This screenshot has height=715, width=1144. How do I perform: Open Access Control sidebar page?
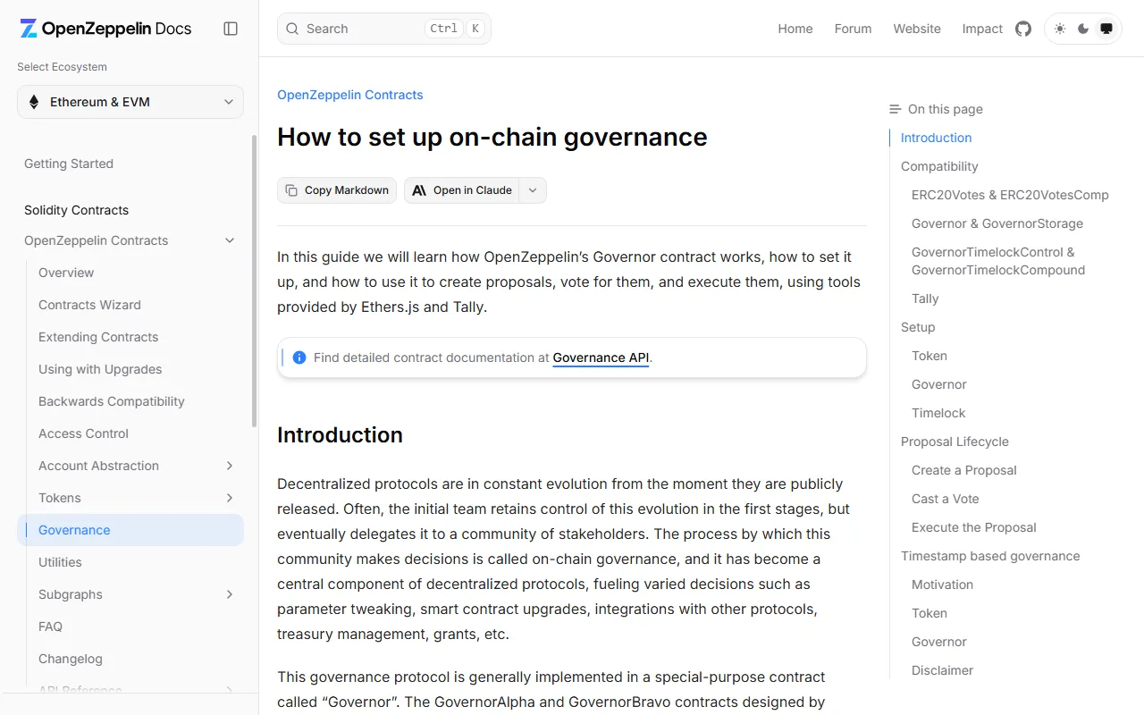(83, 433)
